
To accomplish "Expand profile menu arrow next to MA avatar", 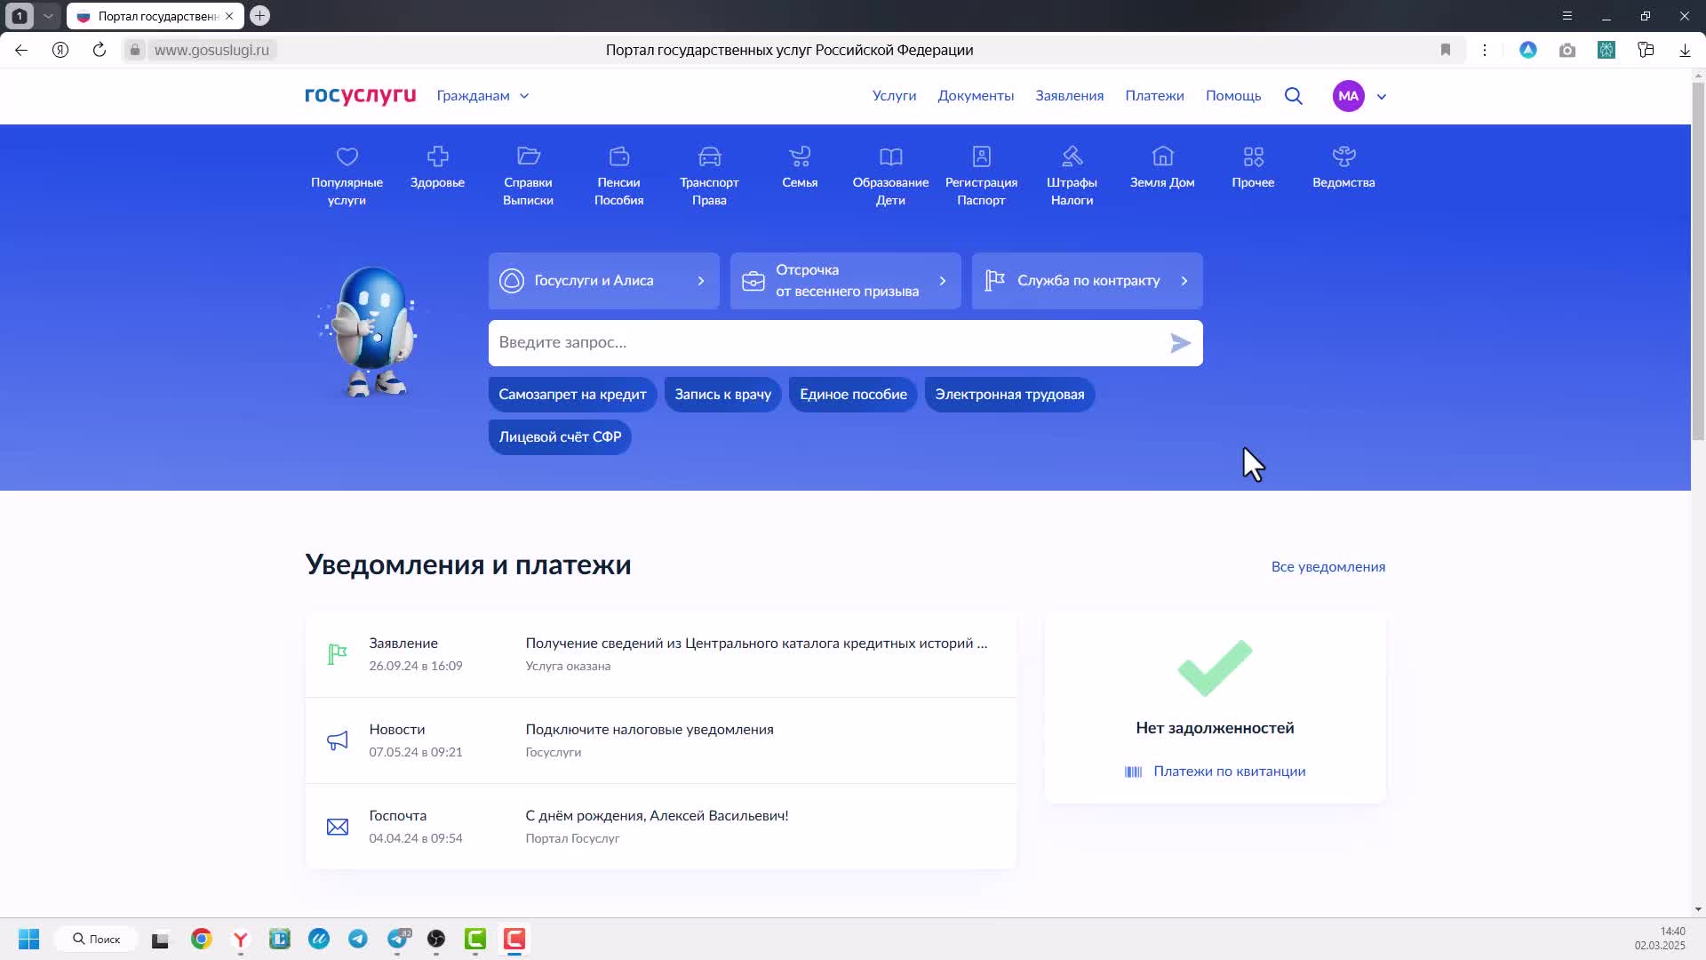I will 1382,97.
